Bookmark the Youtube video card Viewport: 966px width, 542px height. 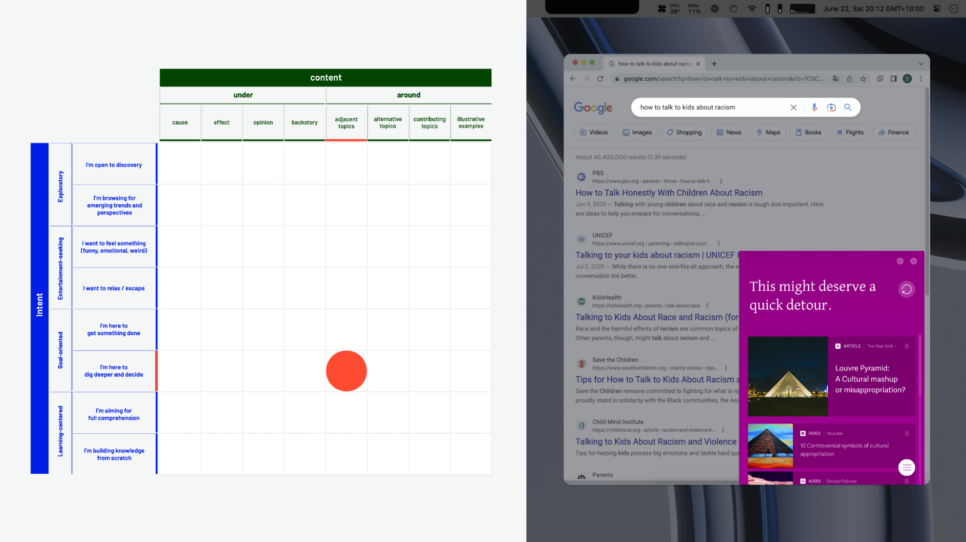click(x=907, y=433)
